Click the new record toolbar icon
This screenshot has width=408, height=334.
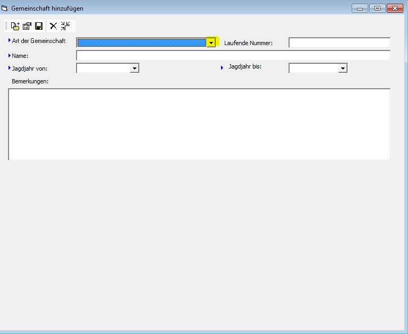[x=15, y=26]
